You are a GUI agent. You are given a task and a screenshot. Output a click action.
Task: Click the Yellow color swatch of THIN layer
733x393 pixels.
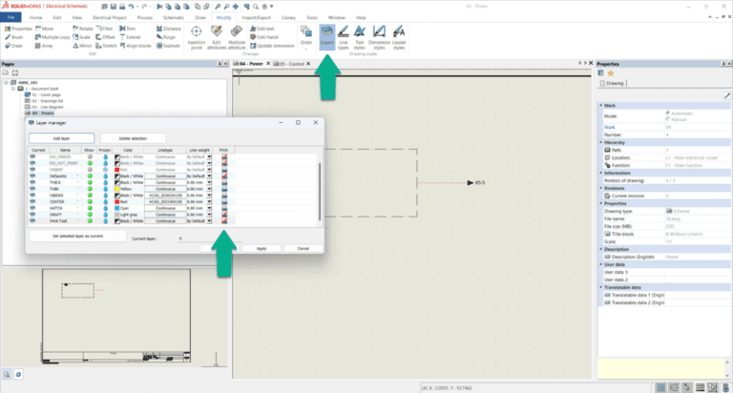[117, 189]
